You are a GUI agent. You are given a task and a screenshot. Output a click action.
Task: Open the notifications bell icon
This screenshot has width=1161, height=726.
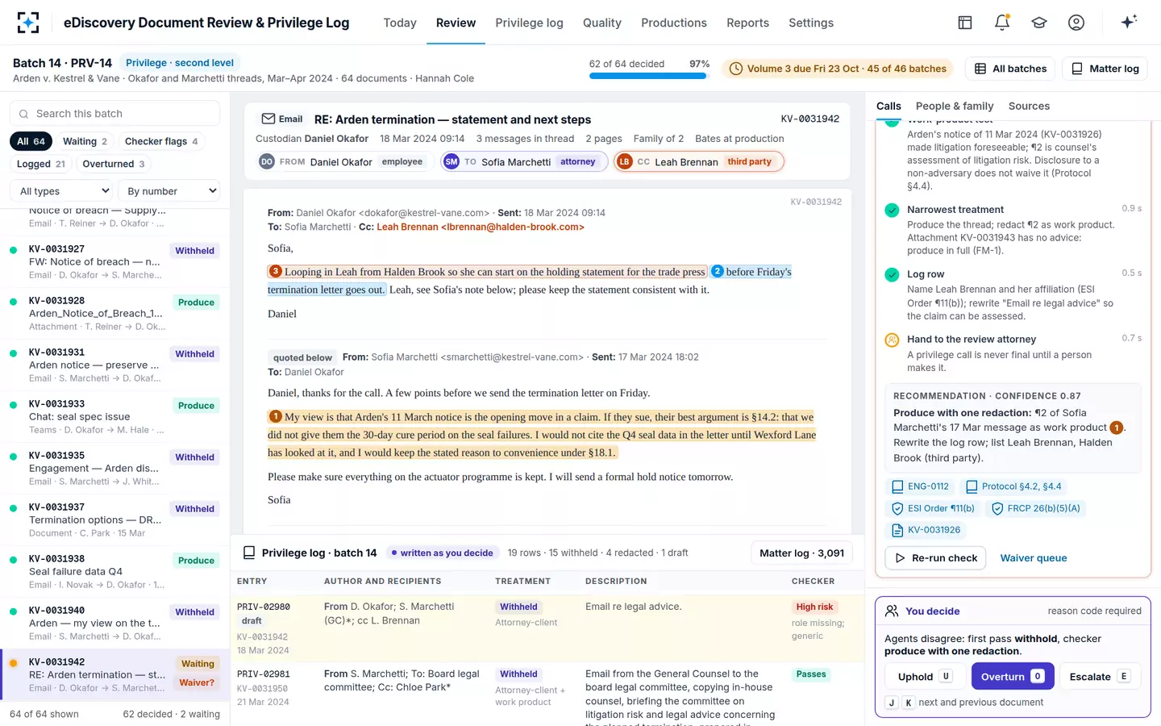tap(1002, 23)
